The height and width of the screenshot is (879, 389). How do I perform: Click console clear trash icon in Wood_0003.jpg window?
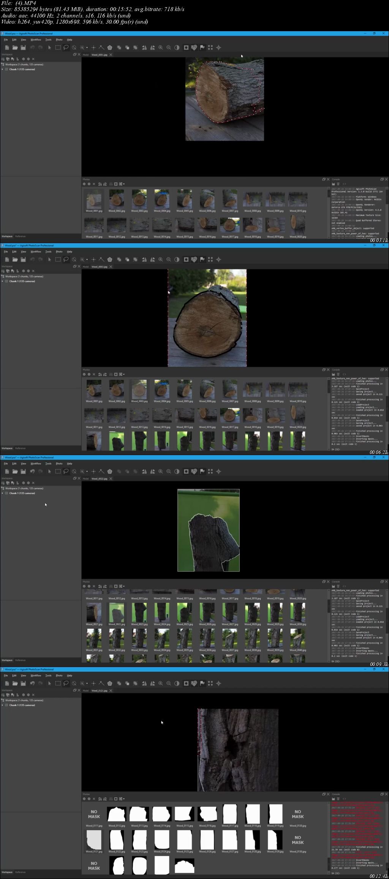(338, 374)
